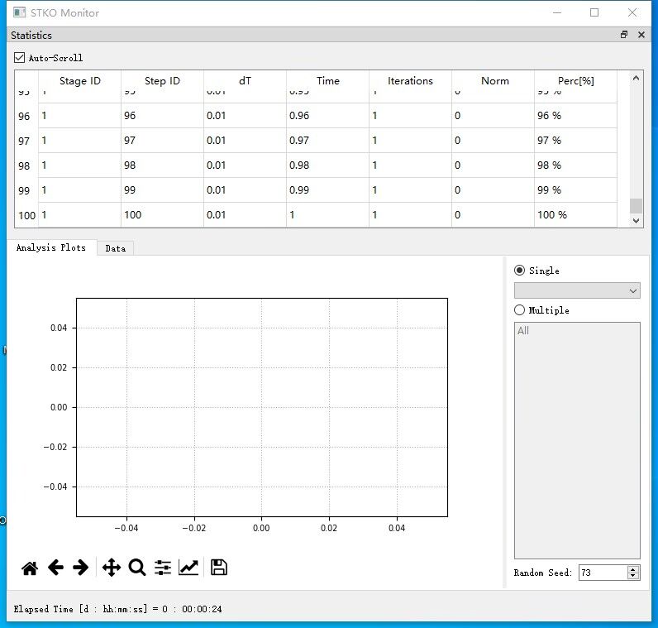
Task: Click STKO Monitor app icon in title bar
Action: [19, 12]
